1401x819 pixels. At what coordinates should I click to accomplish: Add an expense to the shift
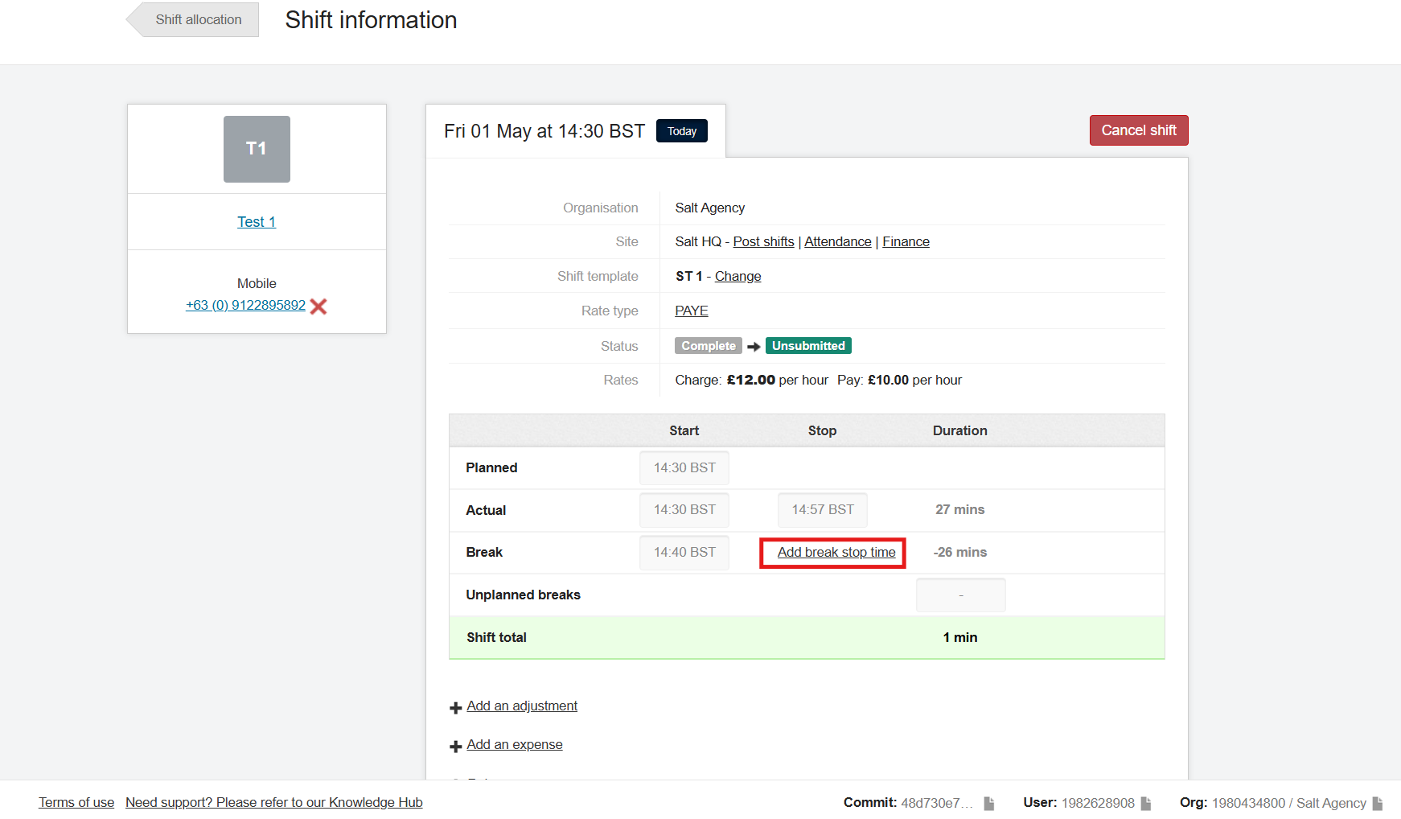[515, 744]
